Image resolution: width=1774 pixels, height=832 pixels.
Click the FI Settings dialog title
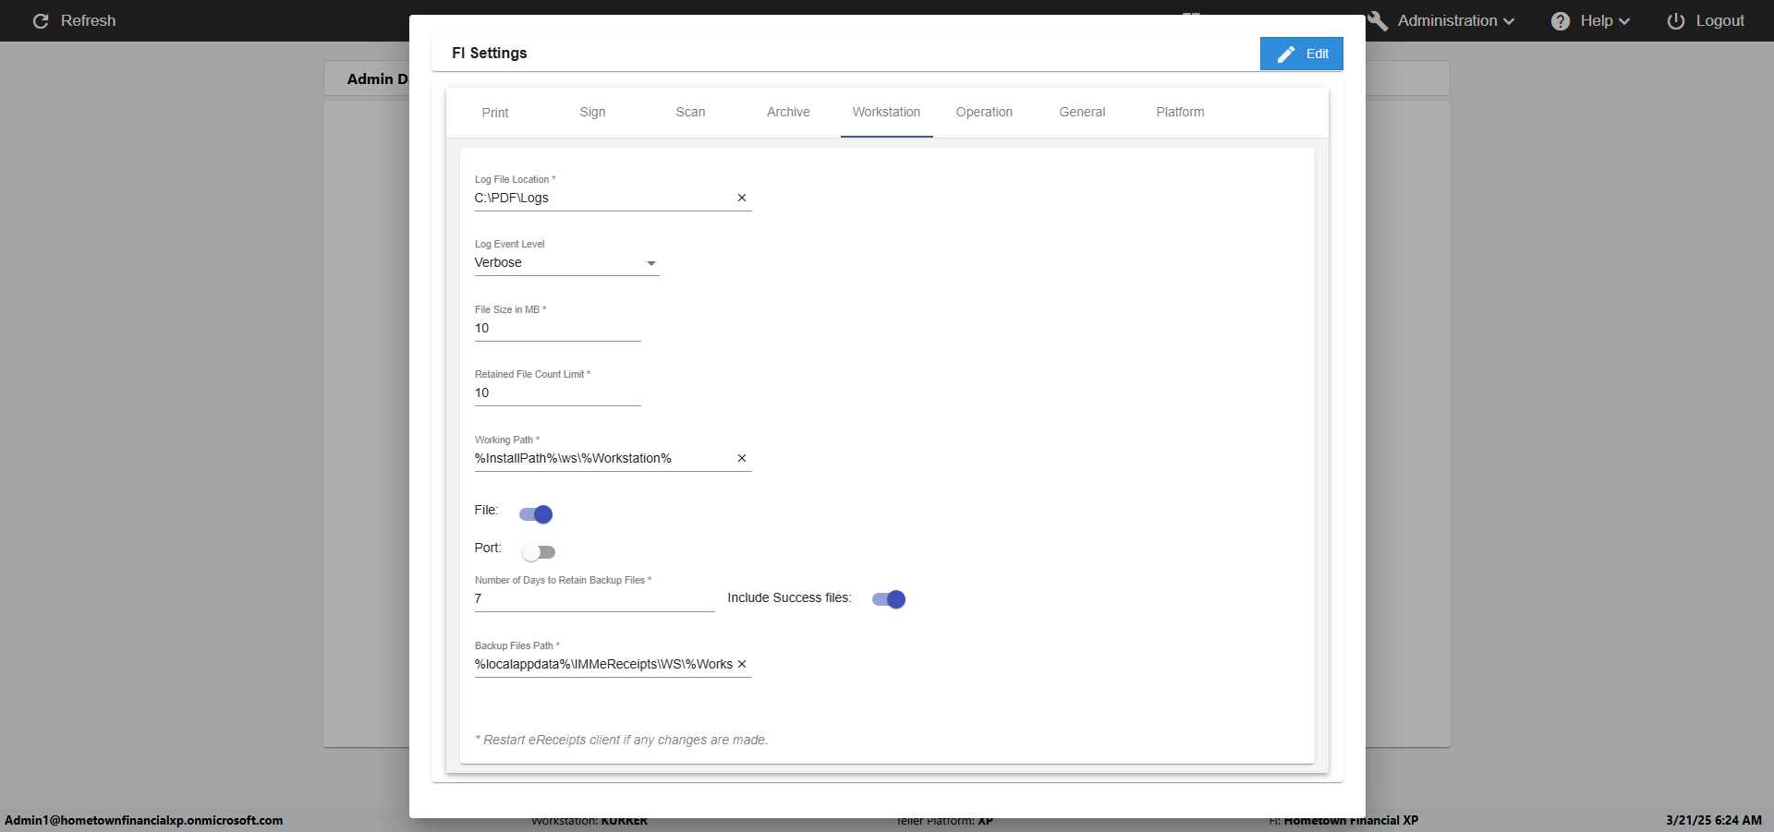click(490, 54)
